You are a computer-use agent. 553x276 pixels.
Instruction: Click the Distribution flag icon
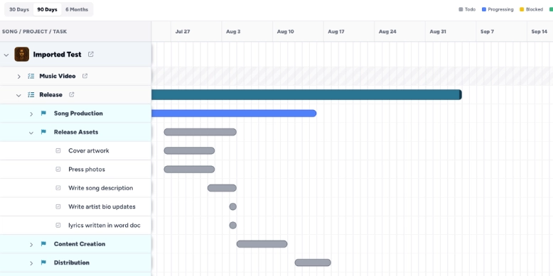coord(43,263)
